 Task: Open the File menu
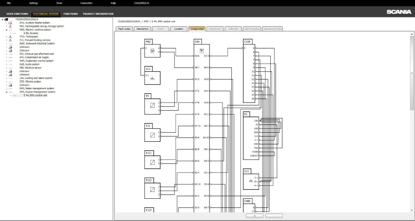9,3
